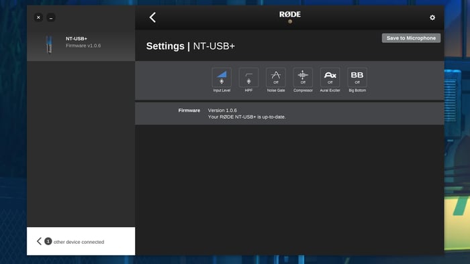
Task: Click the bold 'Firmware' label
Action: [x=189, y=111]
